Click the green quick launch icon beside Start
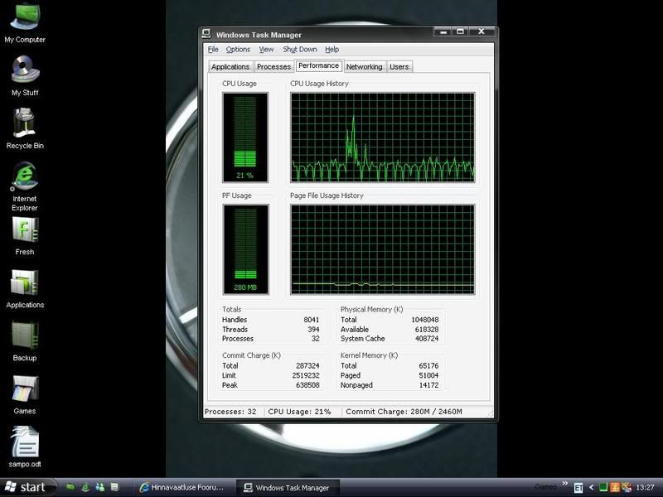Image resolution: width=663 pixels, height=497 pixels. [x=70, y=487]
